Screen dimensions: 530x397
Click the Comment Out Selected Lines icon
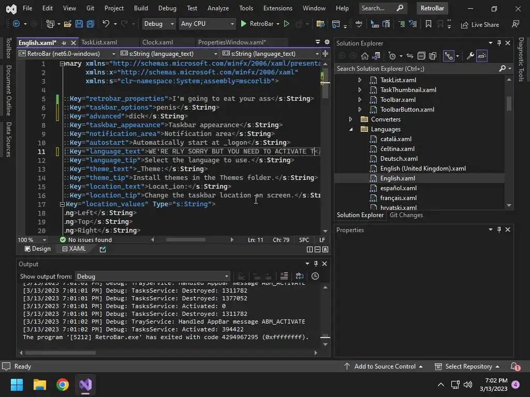point(402,24)
